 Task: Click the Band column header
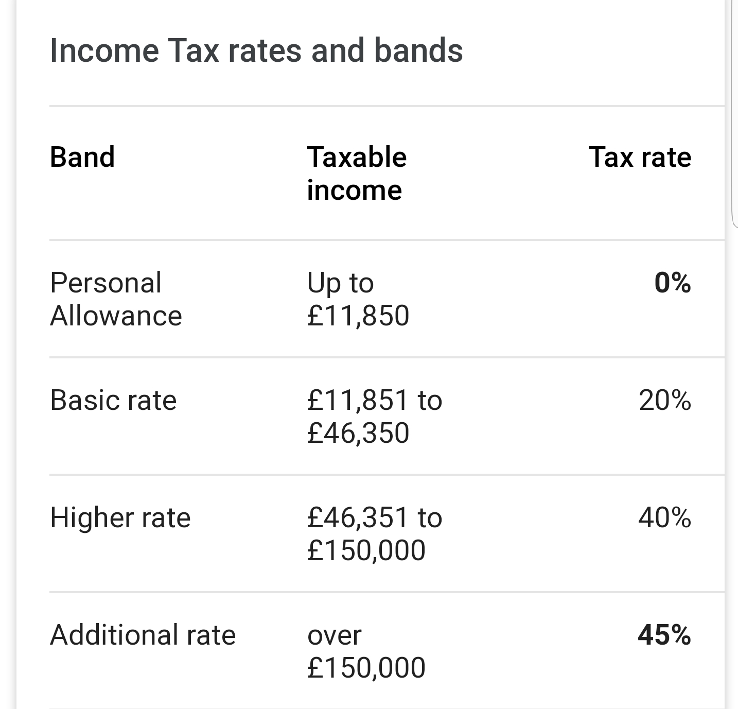point(82,157)
